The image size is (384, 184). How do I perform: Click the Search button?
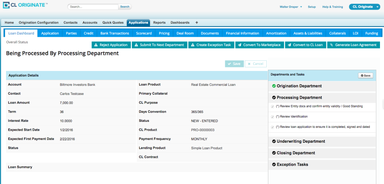tap(125, 7)
